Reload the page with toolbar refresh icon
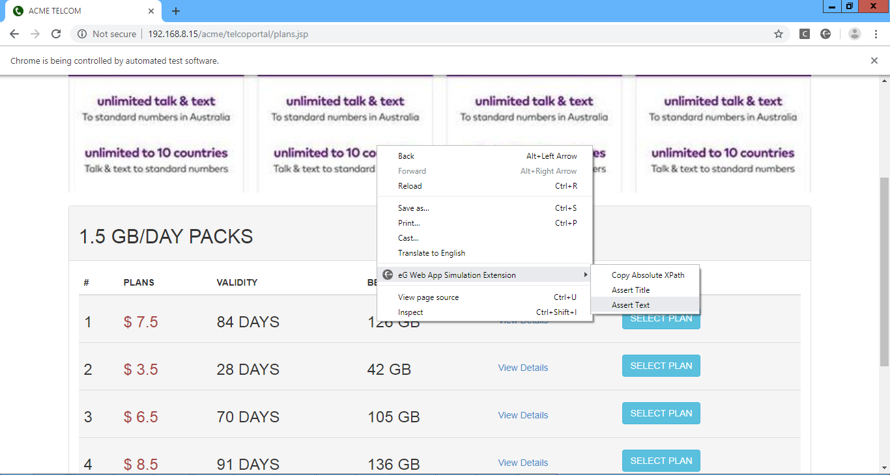Image resolution: width=890 pixels, height=475 pixels. coord(56,34)
